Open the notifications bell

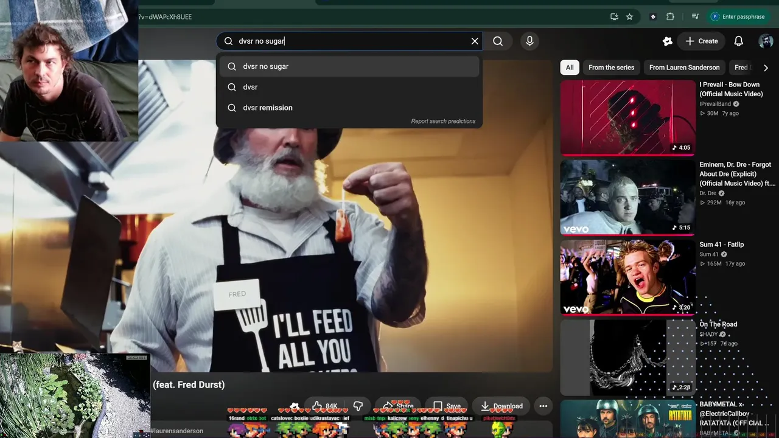click(738, 41)
